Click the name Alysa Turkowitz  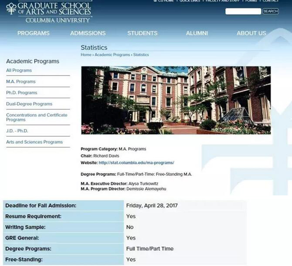tap(143, 184)
